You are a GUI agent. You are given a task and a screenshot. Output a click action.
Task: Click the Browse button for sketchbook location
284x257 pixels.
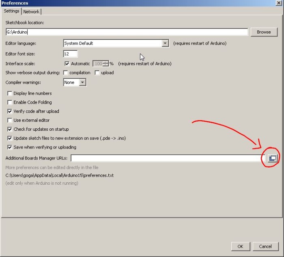(264, 32)
